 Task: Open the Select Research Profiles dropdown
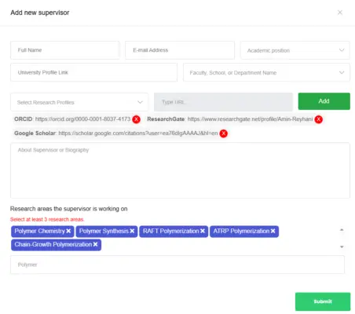tap(79, 102)
